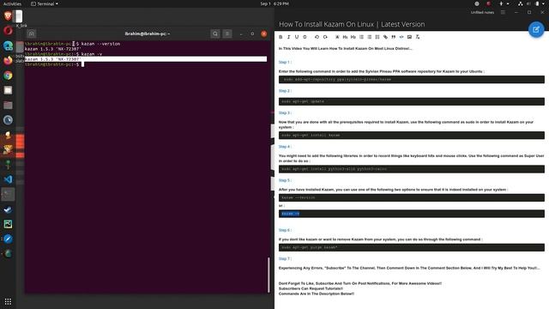Insert image with the picture icon
The image size is (549, 309).
(410, 37)
